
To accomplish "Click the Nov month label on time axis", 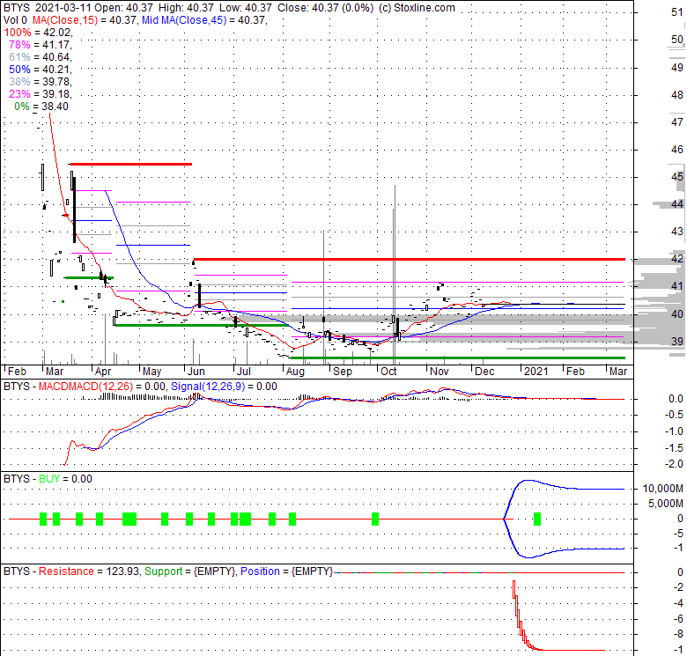I will click(x=439, y=372).
